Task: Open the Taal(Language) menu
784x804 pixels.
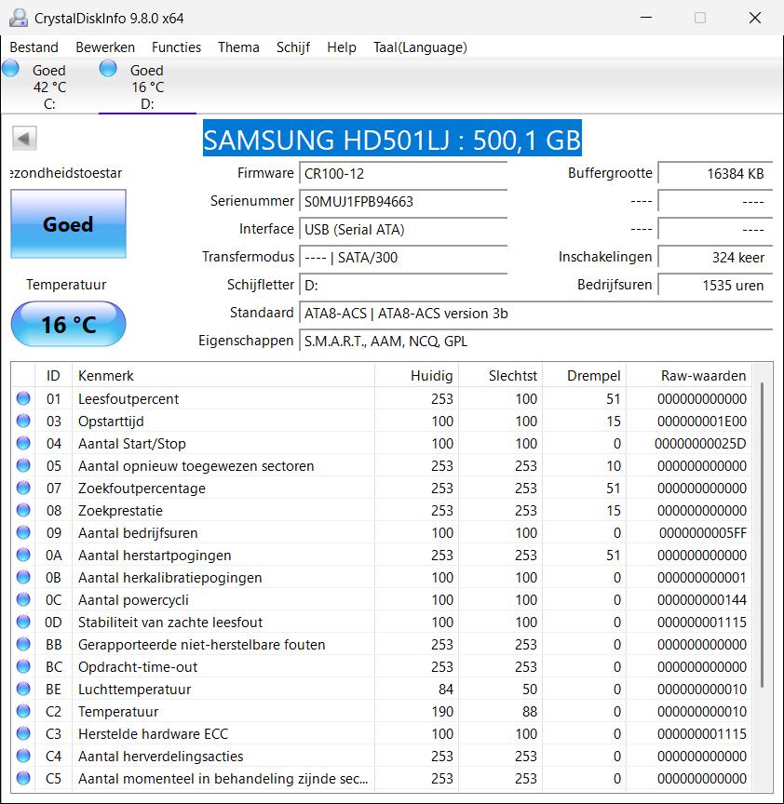Action: [x=420, y=47]
